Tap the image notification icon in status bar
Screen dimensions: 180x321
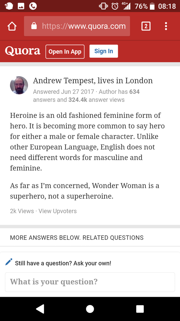[21, 6]
